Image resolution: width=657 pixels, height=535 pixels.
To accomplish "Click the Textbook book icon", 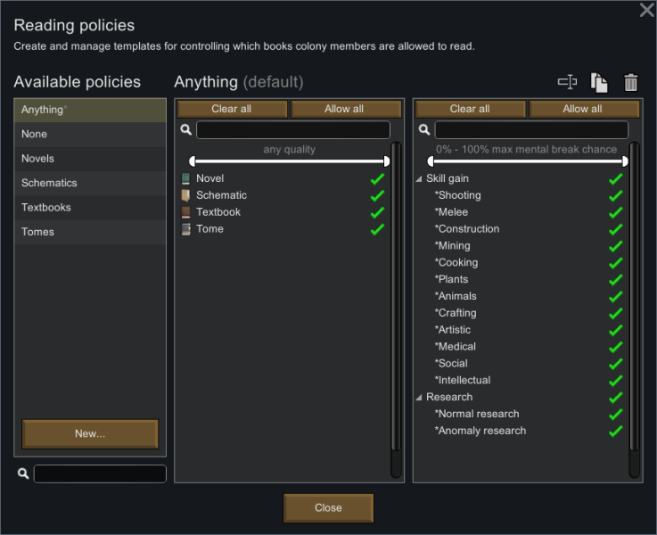I will [186, 212].
